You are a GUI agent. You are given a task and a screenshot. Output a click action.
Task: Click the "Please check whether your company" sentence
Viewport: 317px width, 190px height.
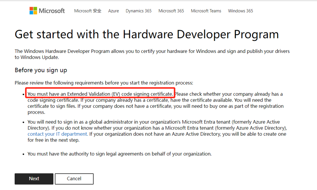tap(228, 94)
